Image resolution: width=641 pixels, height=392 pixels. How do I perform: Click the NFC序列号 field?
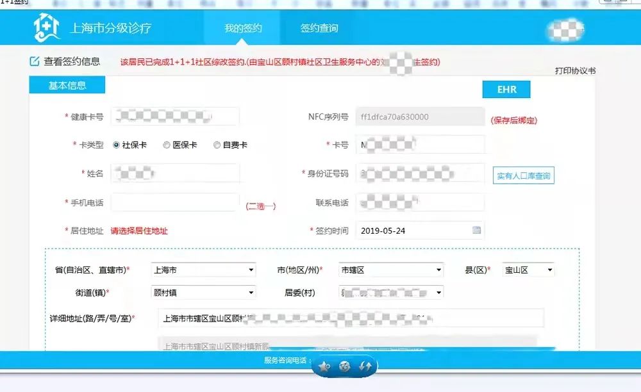point(420,117)
